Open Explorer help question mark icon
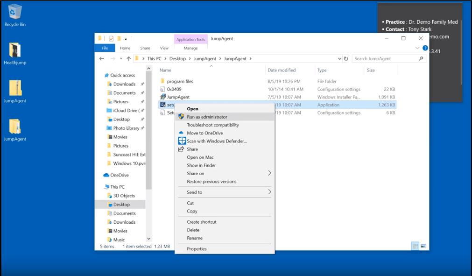 [425, 48]
